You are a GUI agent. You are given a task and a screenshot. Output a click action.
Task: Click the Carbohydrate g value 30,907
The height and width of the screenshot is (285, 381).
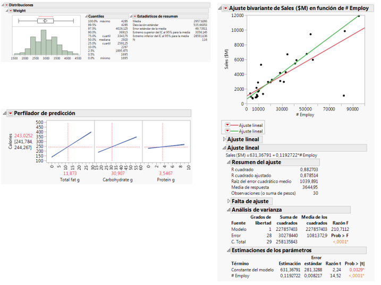(x=118, y=174)
